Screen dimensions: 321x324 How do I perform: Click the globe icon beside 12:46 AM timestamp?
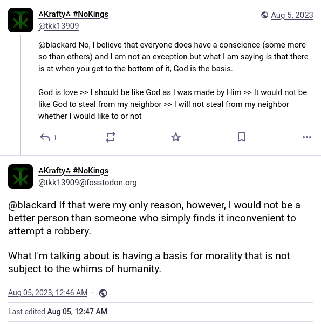point(103,293)
